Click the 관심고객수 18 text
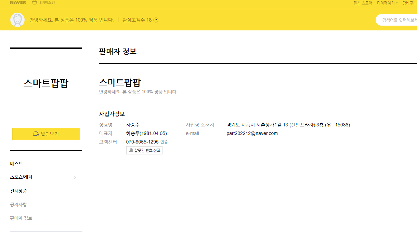 tap(137, 20)
